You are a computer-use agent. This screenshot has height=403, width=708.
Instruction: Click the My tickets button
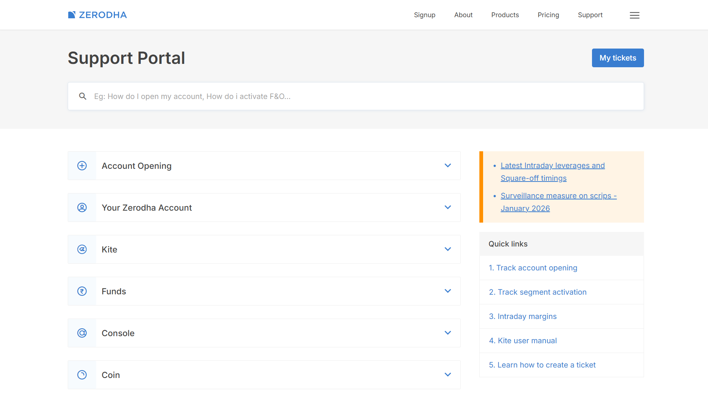coord(618,58)
